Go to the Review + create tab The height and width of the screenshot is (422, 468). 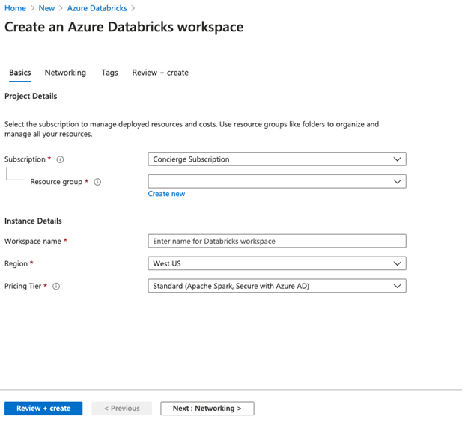[x=160, y=73]
